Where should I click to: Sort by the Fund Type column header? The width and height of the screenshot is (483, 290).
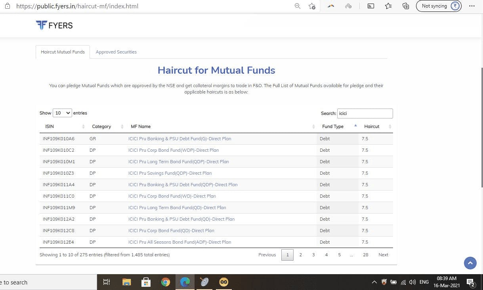coord(338,126)
